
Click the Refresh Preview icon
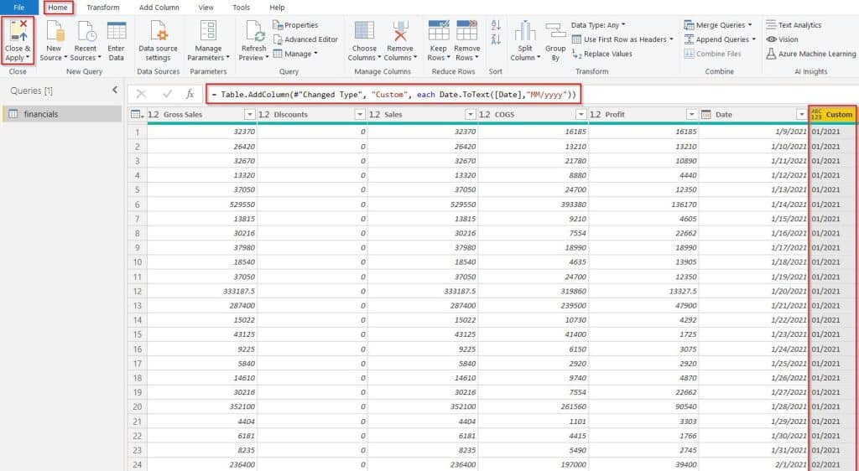click(255, 31)
